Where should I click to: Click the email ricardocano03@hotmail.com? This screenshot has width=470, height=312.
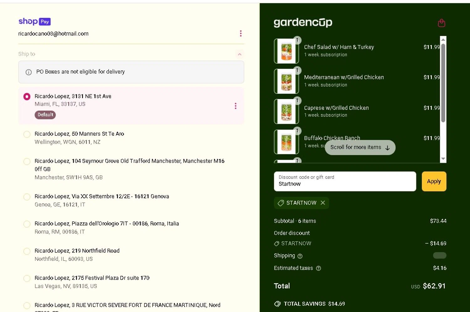(x=53, y=34)
